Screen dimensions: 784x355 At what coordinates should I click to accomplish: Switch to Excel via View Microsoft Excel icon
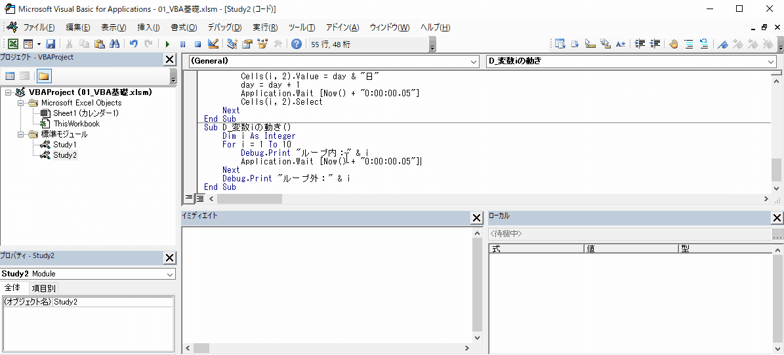click(x=14, y=44)
